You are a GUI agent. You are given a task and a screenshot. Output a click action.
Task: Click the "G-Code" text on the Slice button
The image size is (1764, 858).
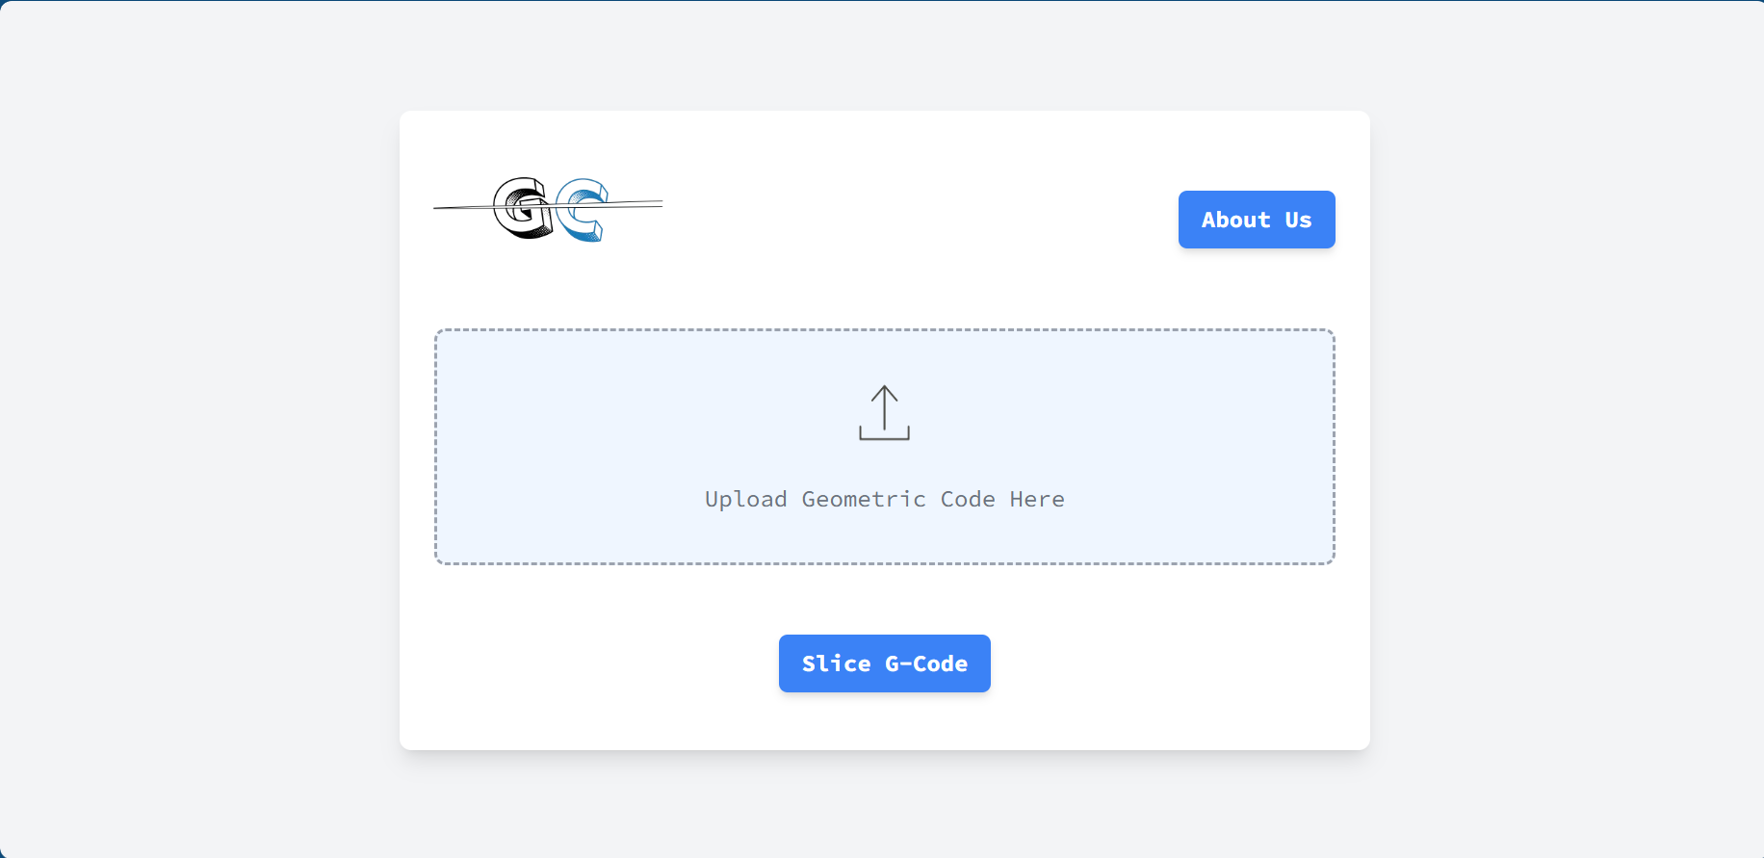pos(926,663)
